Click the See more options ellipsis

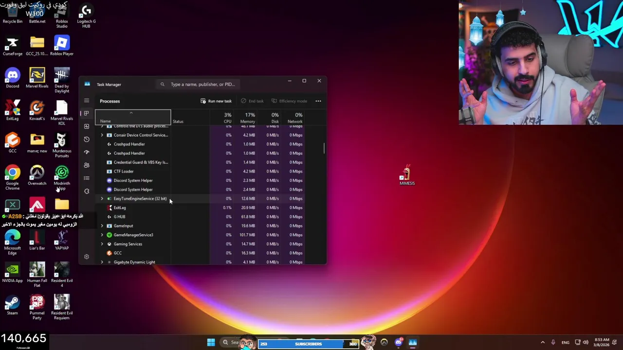[318, 101]
